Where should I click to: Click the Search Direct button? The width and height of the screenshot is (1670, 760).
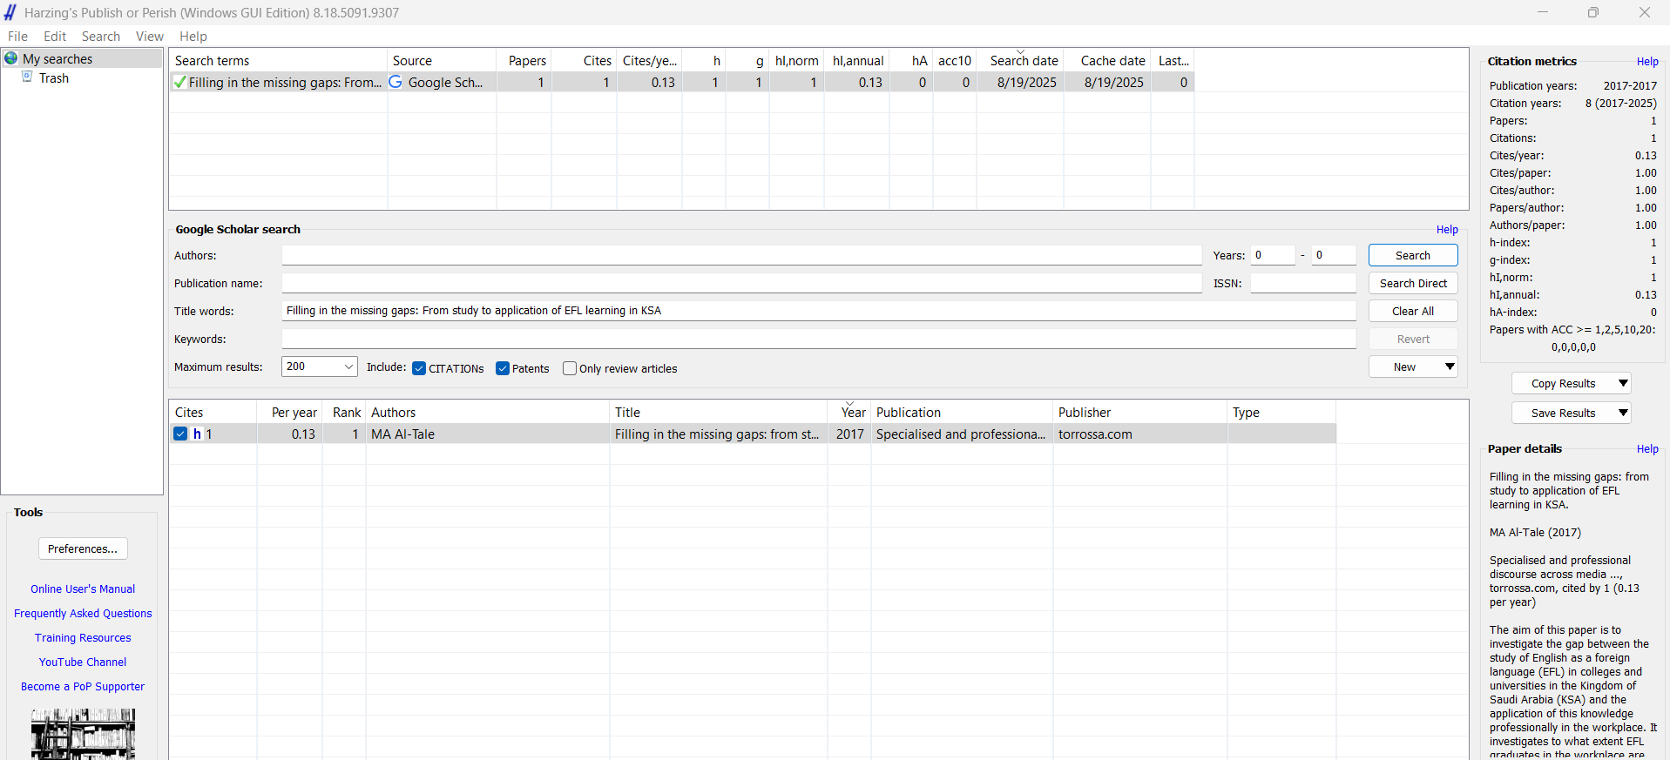pyautogui.click(x=1413, y=283)
